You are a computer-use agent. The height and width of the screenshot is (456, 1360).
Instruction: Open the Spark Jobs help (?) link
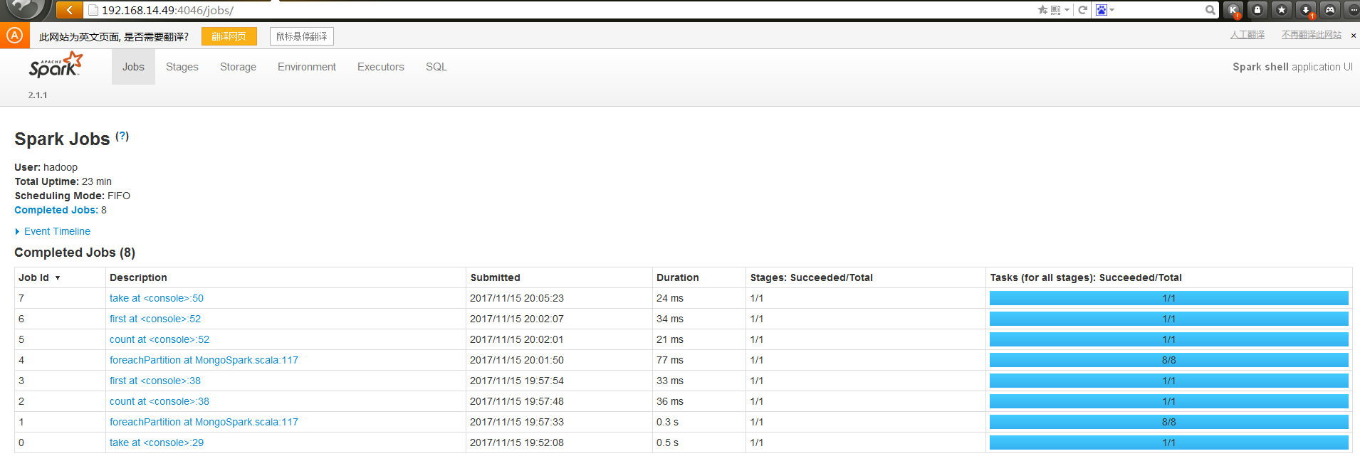tap(122, 136)
